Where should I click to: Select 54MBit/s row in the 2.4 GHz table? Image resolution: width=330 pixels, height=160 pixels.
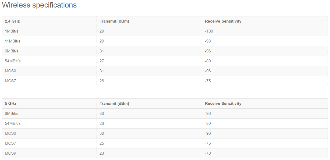point(165,61)
